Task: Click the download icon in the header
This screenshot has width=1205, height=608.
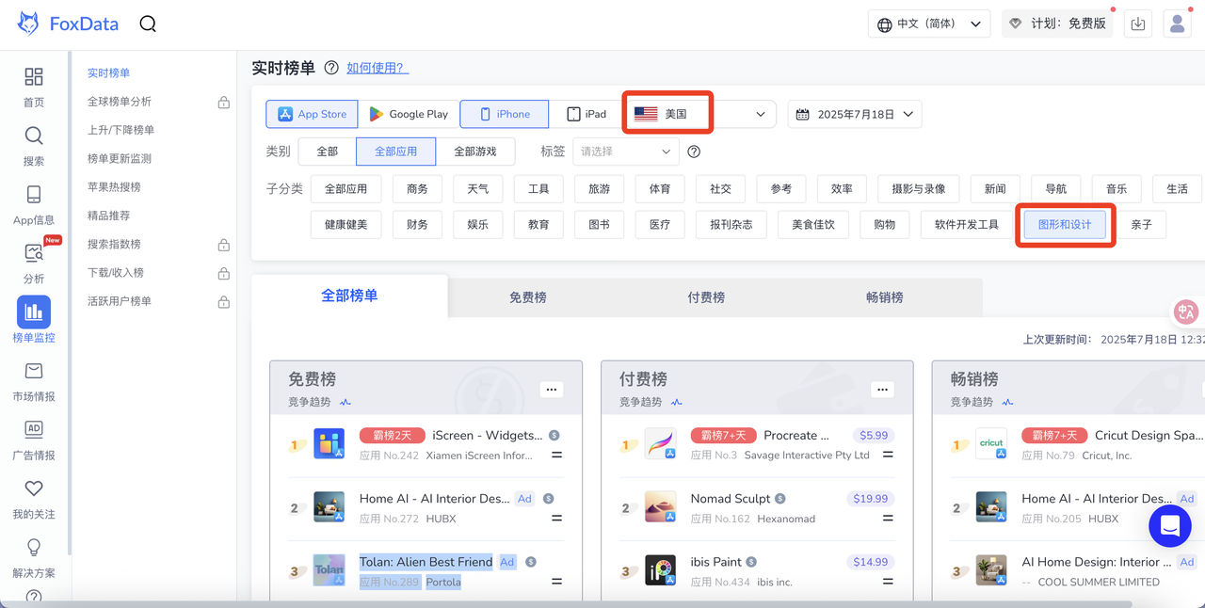Action: (1138, 24)
